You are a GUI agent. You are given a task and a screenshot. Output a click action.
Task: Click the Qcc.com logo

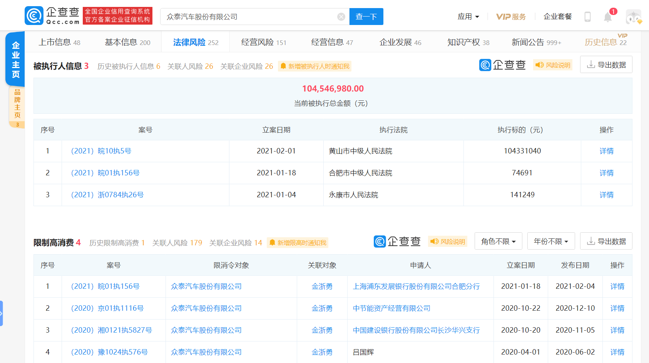pos(52,16)
